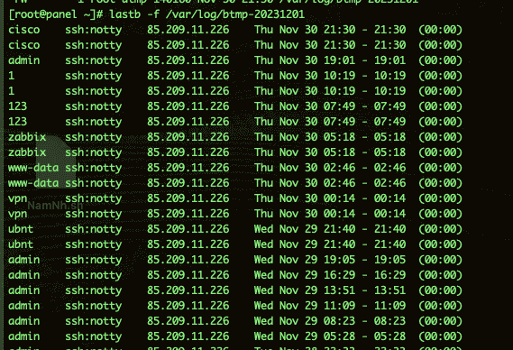The image size is (513, 350).
Task: Select ssh:notty in the Nov 29 16:29 row
Action: 93,276
